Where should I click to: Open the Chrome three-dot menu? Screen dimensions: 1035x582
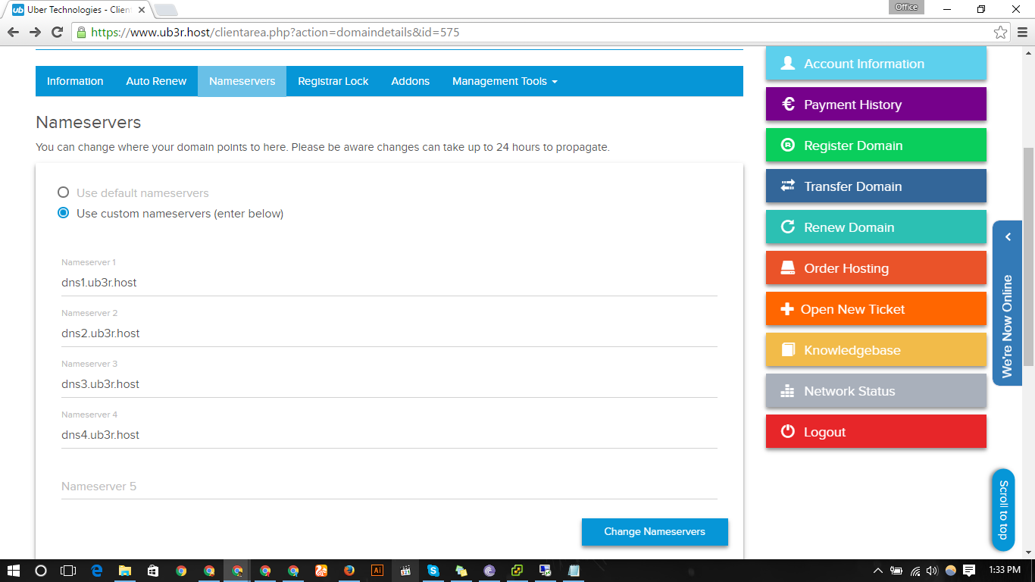click(x=1022, y=33)
